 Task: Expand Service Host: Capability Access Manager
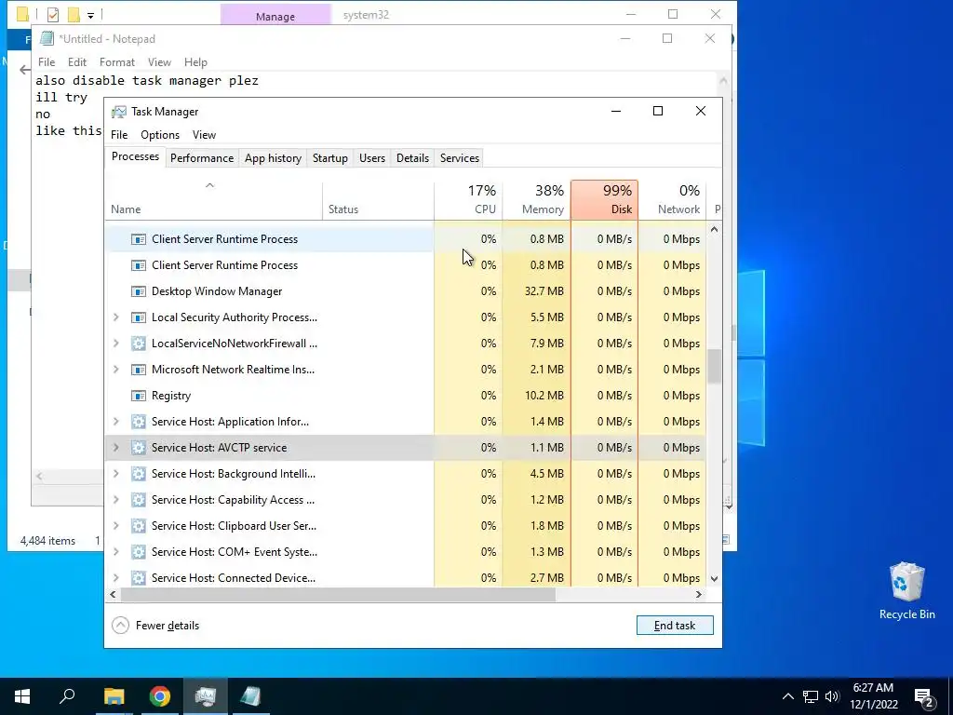click(116, 500)
